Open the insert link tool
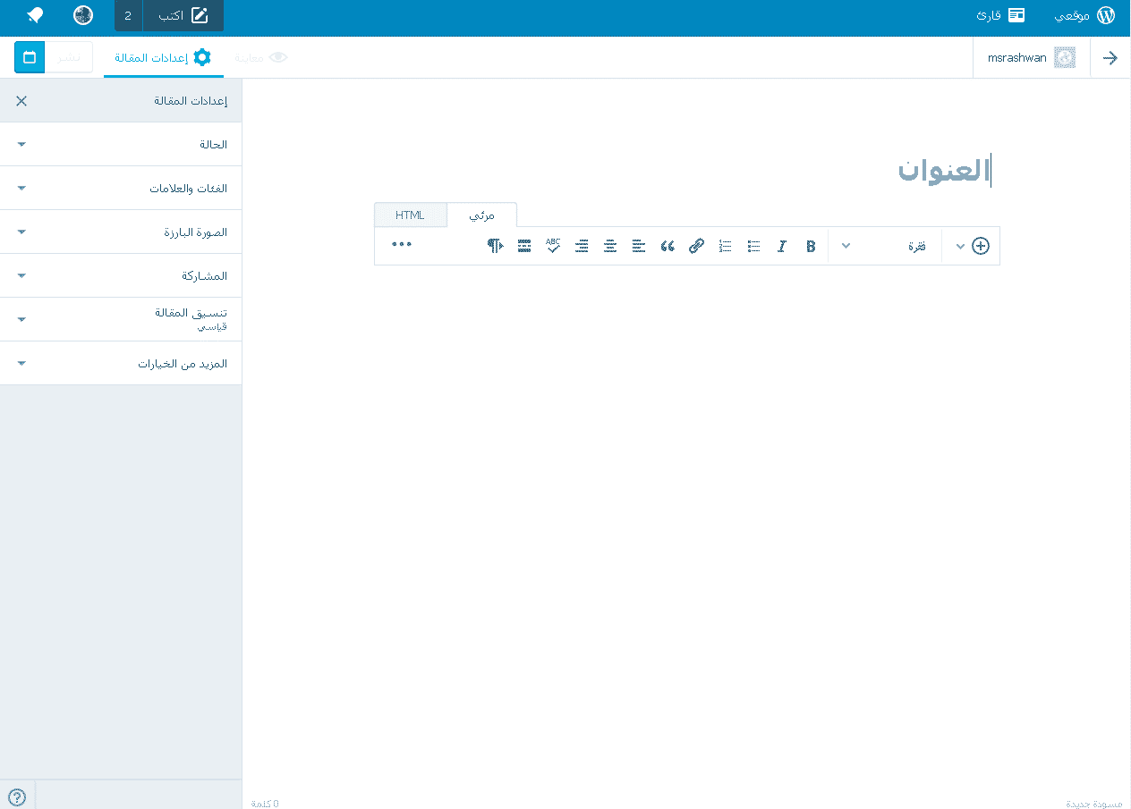Viewport: 1131px width, 809px height. tap(696, 245)
